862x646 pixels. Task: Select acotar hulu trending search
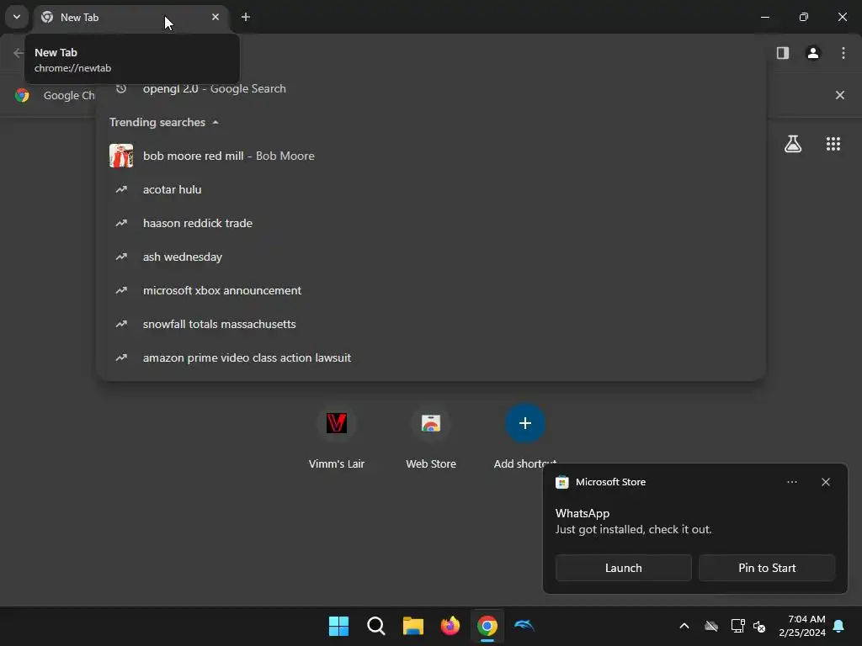(431, 189)
